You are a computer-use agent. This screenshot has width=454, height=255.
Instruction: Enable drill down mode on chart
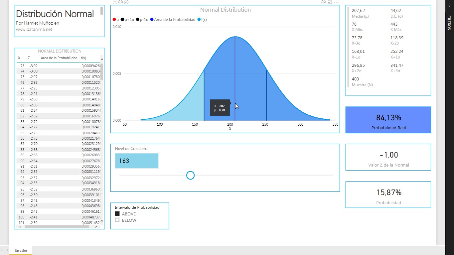pos(323,2)
